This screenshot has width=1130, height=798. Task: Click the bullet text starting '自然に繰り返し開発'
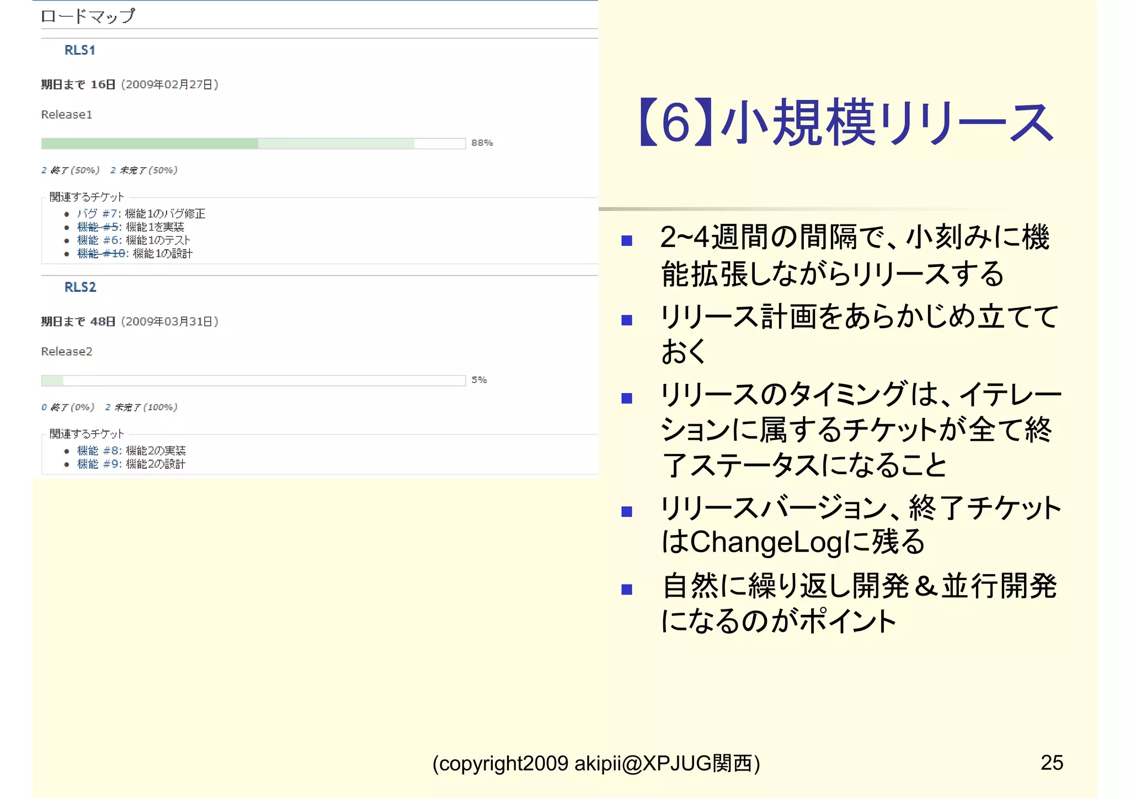pos(859,602)
